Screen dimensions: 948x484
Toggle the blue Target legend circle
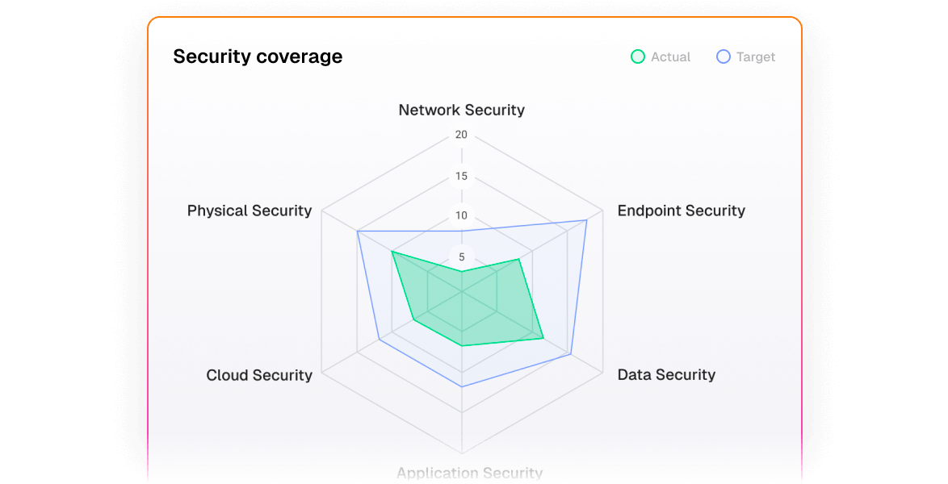723,56
